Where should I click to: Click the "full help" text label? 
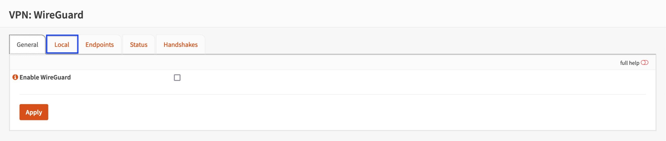click(629, 63)
